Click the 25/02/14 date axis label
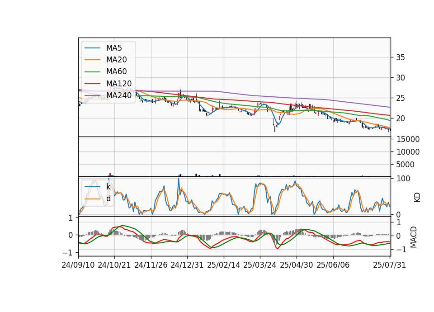This screenshot has width=434, height=312. click(x=224, y=265)
